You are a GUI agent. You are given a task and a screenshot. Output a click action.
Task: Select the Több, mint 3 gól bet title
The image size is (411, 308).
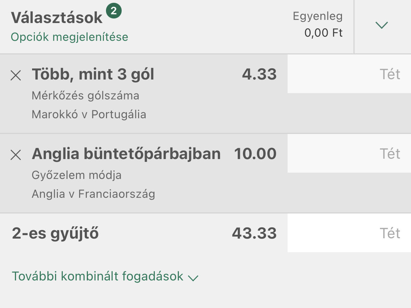93,74
